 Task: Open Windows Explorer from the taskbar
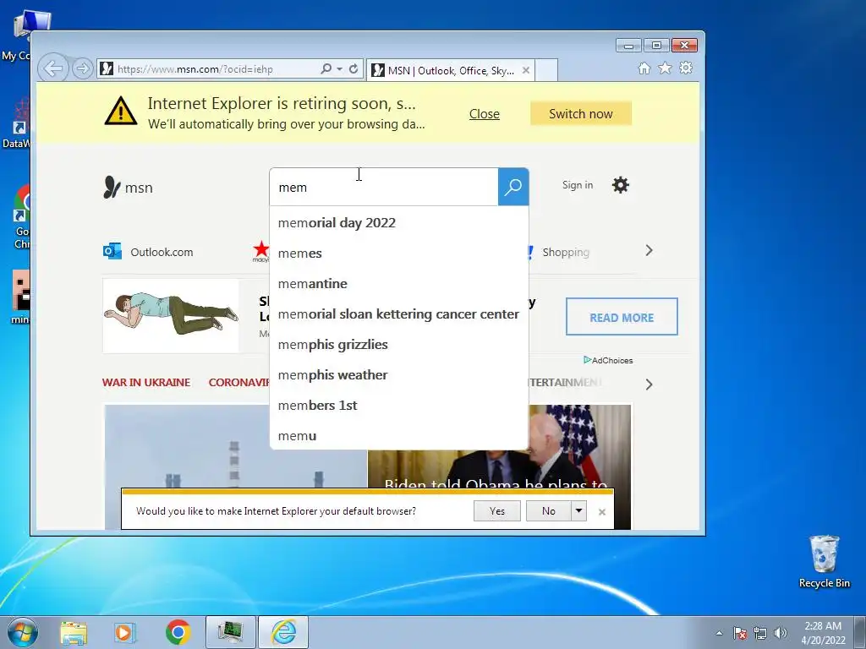[x=74, y=632]
